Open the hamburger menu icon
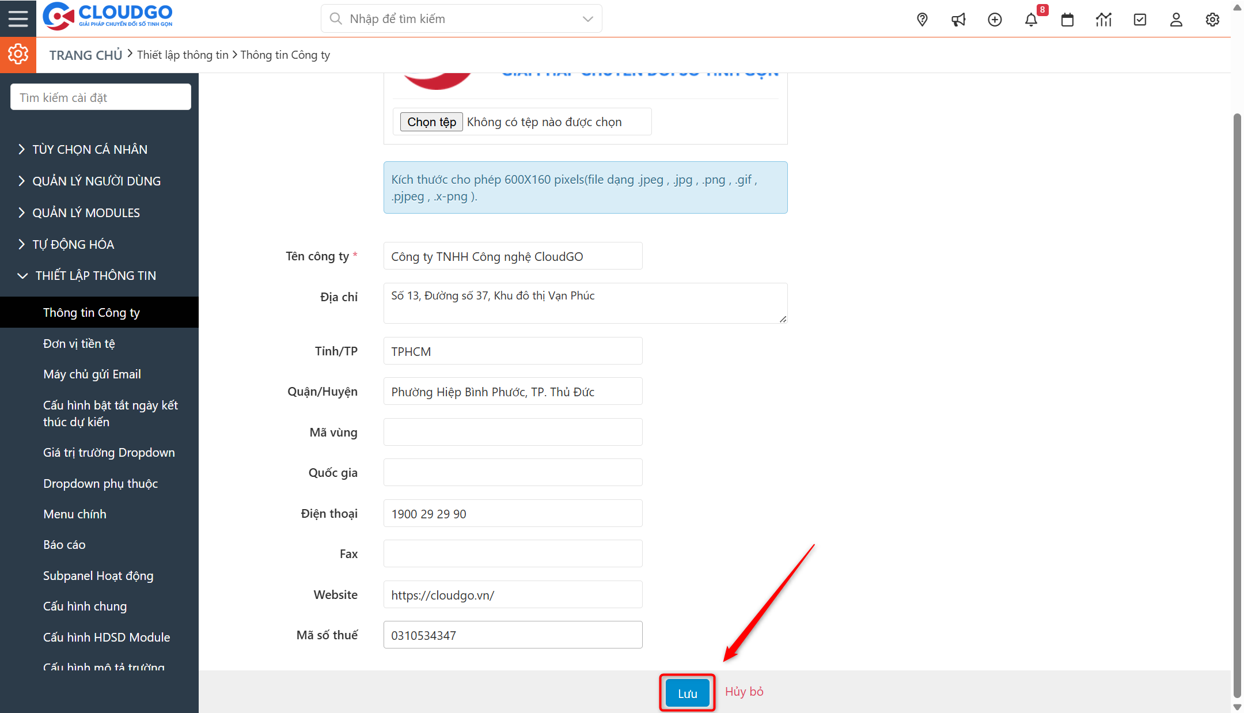Screen dimensions: 1244x713 [x=18, y=18]
